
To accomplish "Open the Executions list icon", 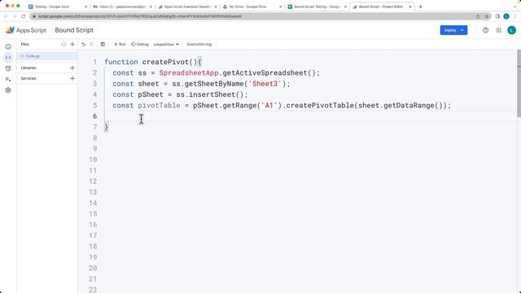I will [8, 79].
